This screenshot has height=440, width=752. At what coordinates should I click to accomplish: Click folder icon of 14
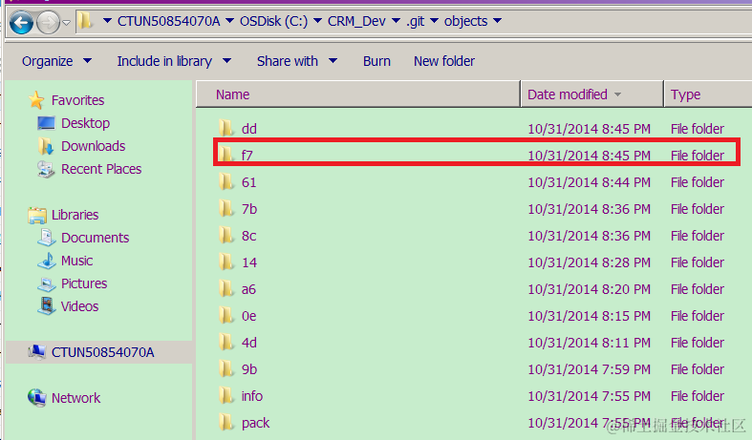[226, 262]
